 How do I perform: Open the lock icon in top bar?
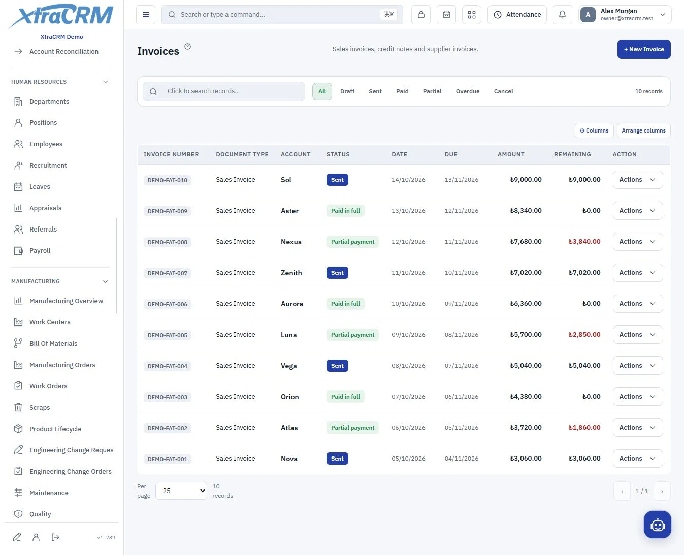(421, 15)
